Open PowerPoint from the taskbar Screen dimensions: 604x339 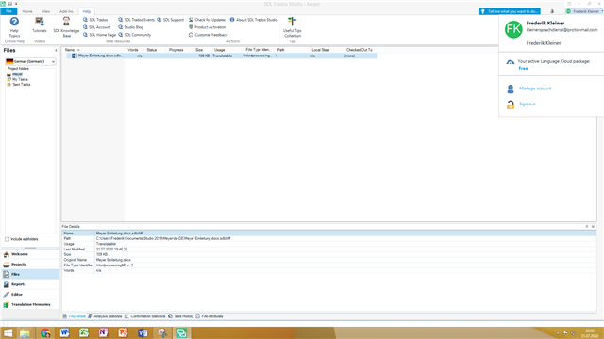pyautogui.click(x=123, y=332)
